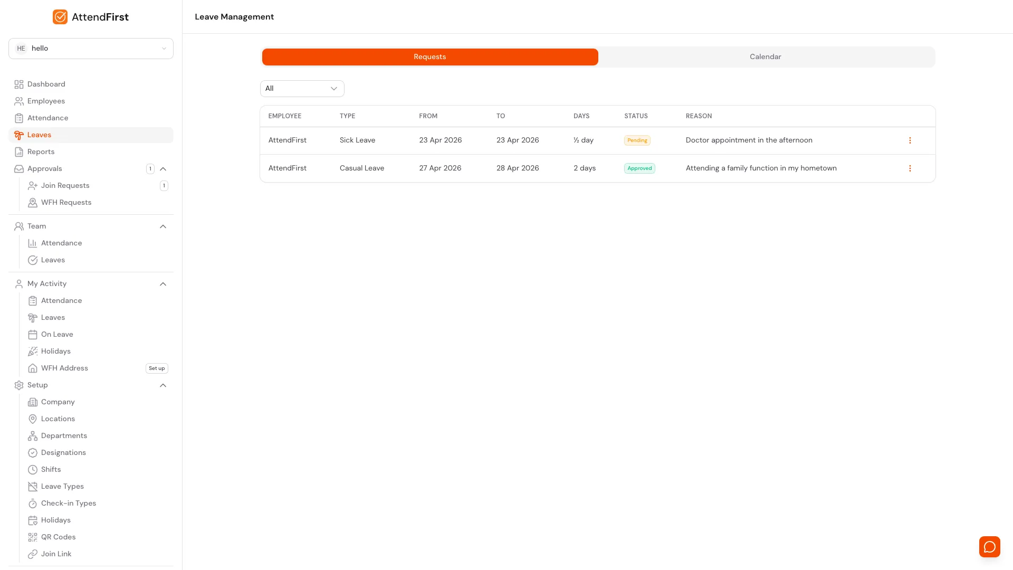Click the Join Requests count badge
This screenshot has height=570, width=1013.
pyautogui.click(x=164, y=186)
